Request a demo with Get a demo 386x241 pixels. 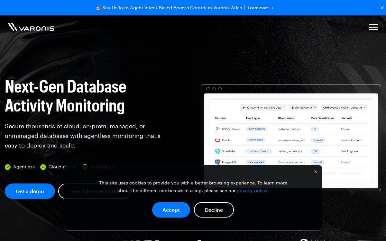30,191
